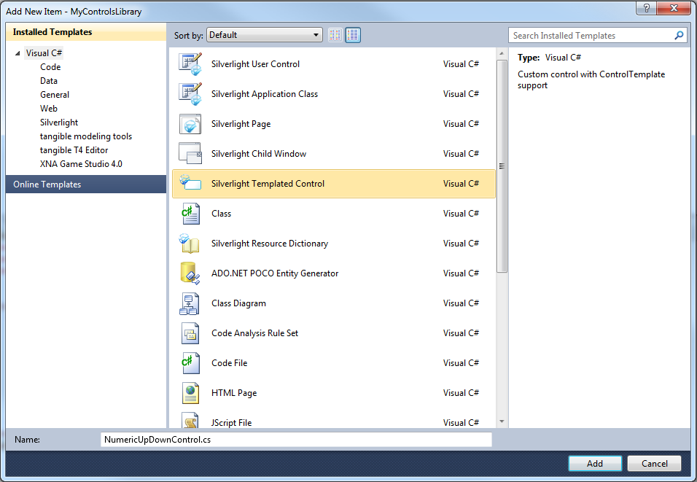
Task: Select the JScript File label
Action: (x=231, y=422)
